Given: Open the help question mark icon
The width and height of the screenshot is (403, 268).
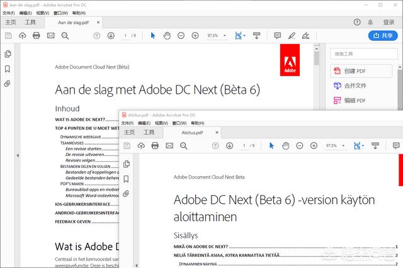Looking at the screenshot, I should pos(357,23).
